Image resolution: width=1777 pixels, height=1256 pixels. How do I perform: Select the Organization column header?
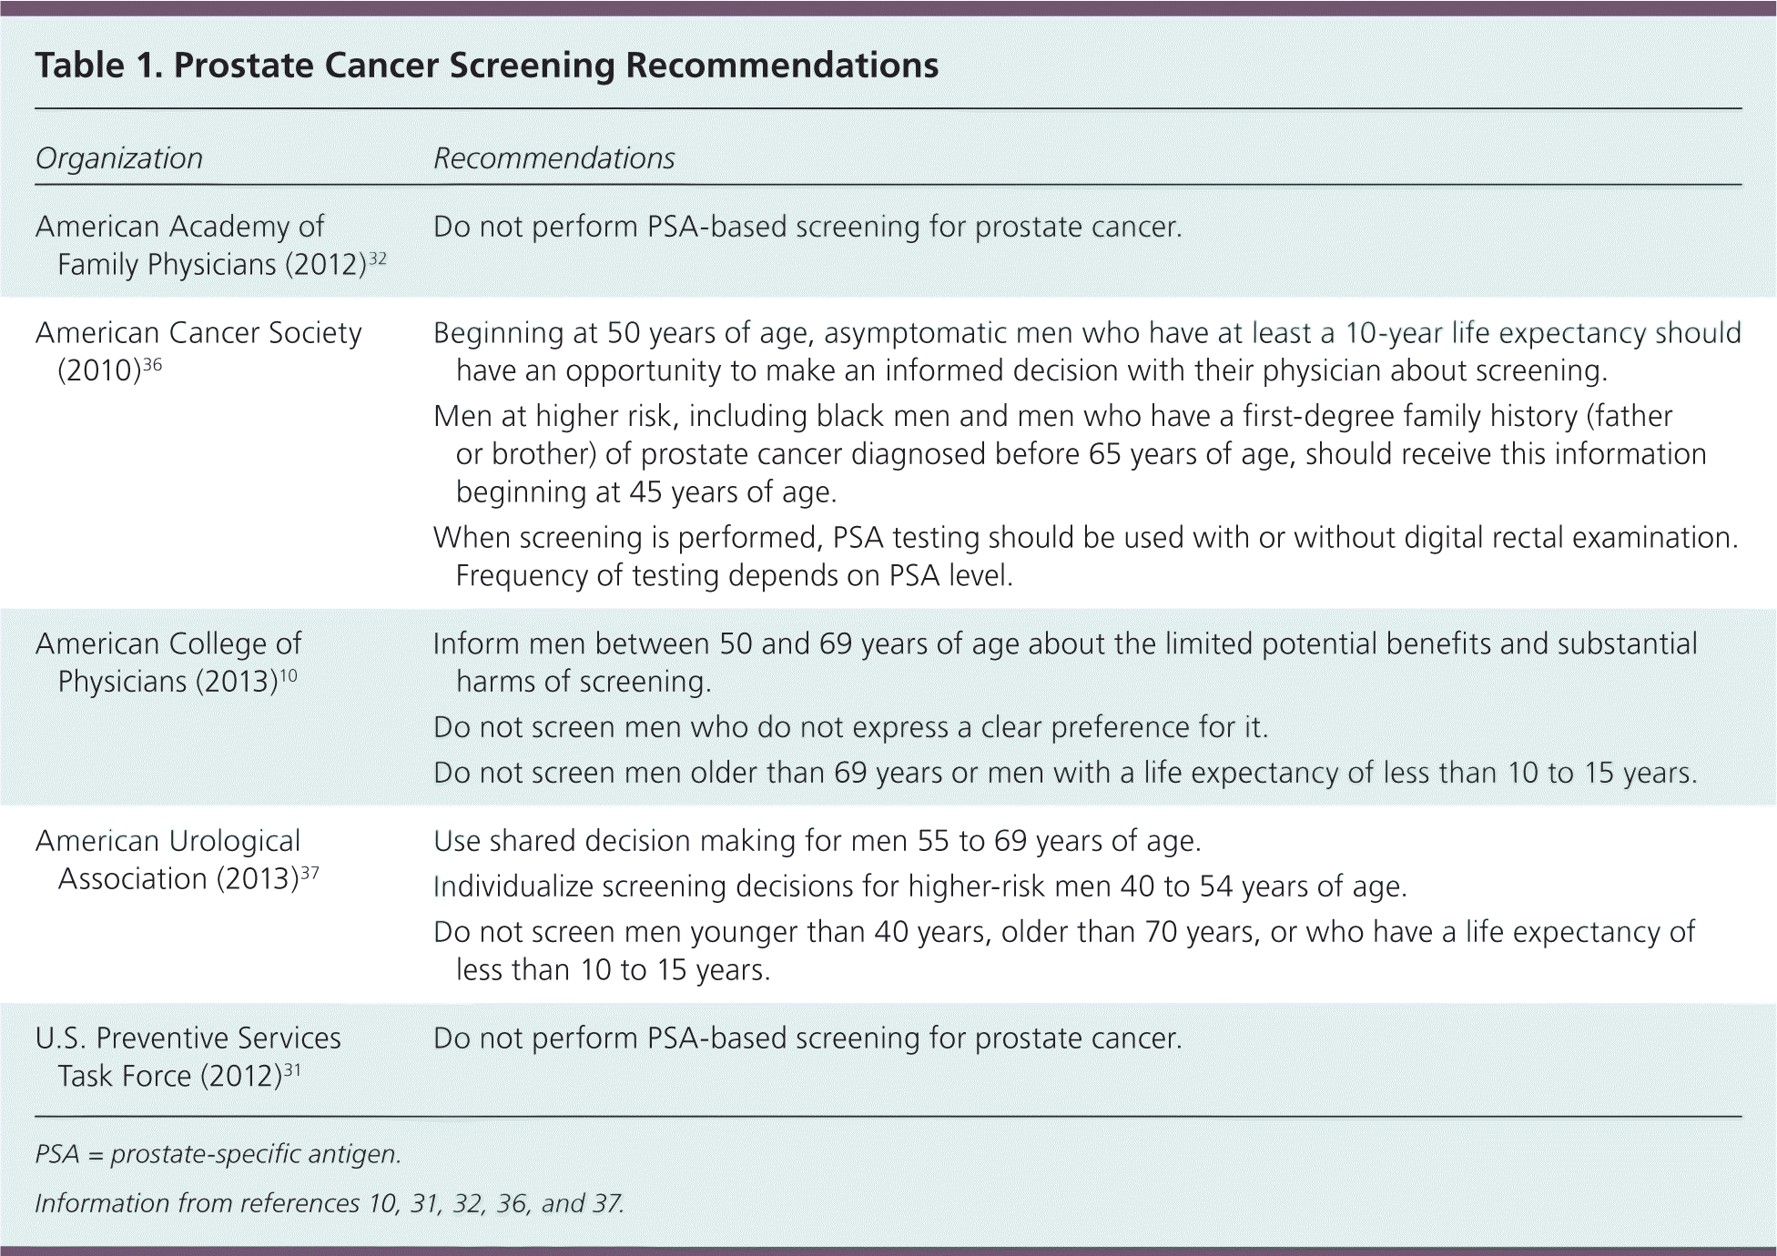coord(118,158)
